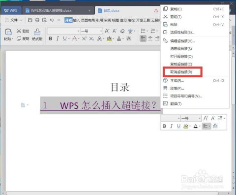236x195 pixels.
Task: Toggle Superscript (X²) in ribbon
Action: pyautogui.click(x=84, y=38)
